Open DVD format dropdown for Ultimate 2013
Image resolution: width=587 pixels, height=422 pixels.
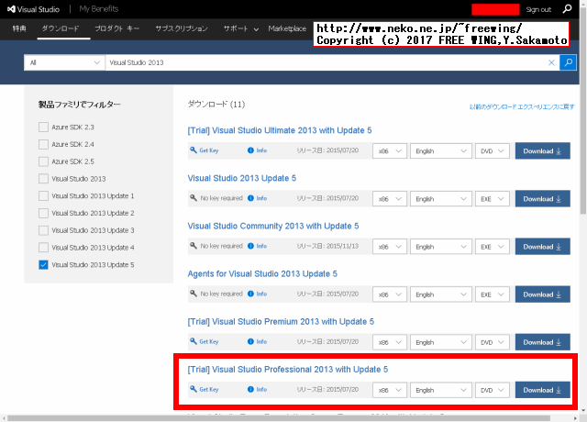tap(493, 150)
